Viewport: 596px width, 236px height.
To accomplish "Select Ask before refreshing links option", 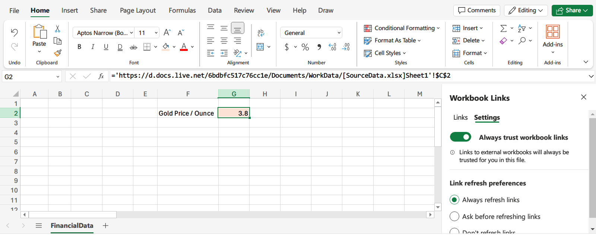I will point(454,216).
